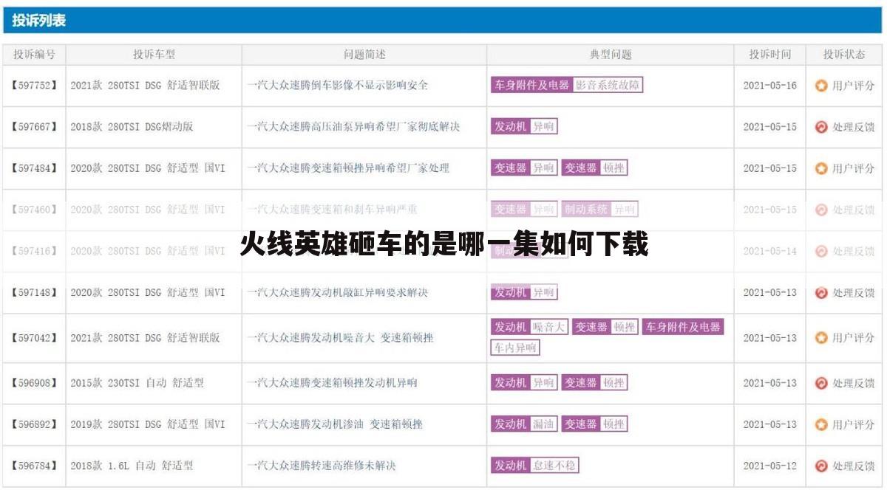The height and width of the screenshot is (490, 887).
Task: Click the 投诉车型 column header
Action: (x=154, y=55)
